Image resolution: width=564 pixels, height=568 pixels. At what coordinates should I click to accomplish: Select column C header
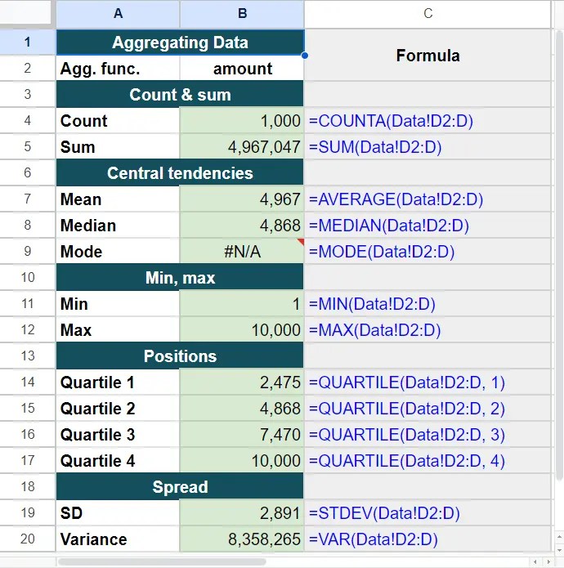pos(428,14)
